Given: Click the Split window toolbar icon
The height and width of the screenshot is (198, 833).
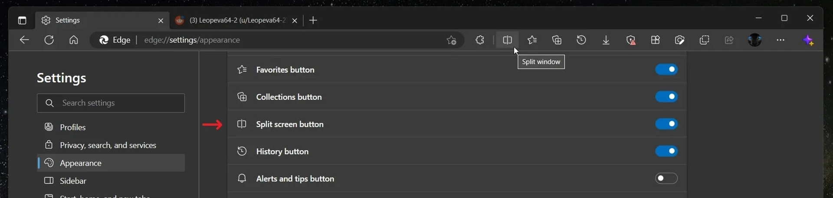Looking at the screenshot, I should pyautogui.click(x=507, y=40).
